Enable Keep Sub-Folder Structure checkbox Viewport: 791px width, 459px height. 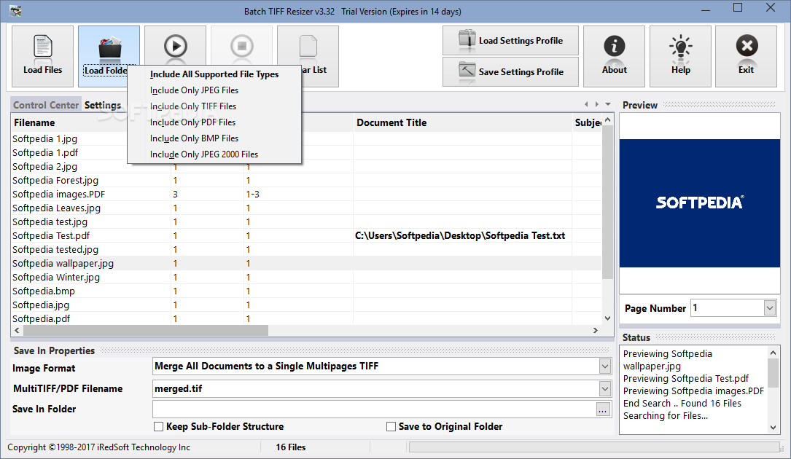click(158, 427)
